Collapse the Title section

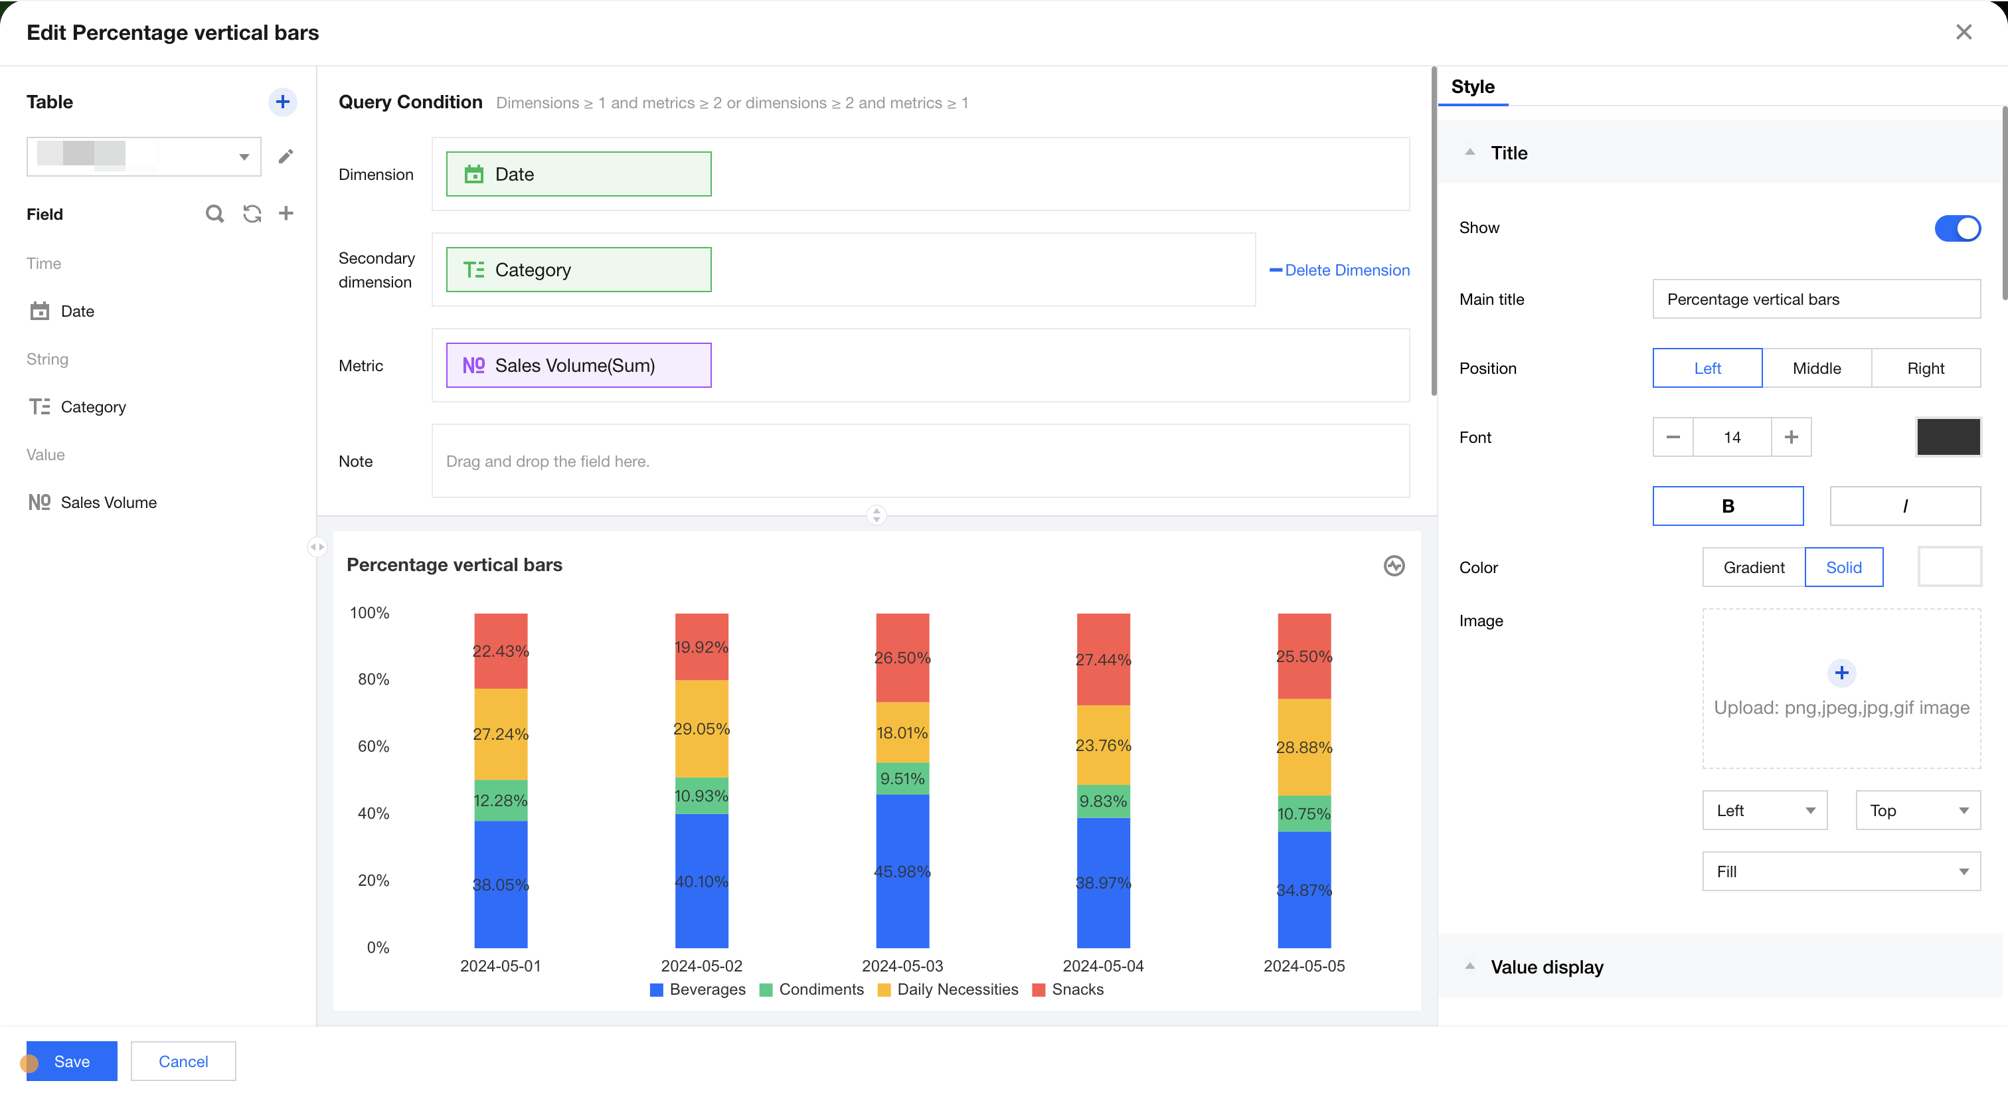1470,153
